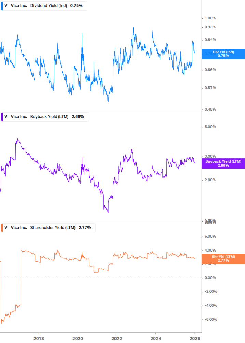245x343 pixels.
Task: Click the 0.93% tick on the dividend yield axis
Action: [210, 27]
